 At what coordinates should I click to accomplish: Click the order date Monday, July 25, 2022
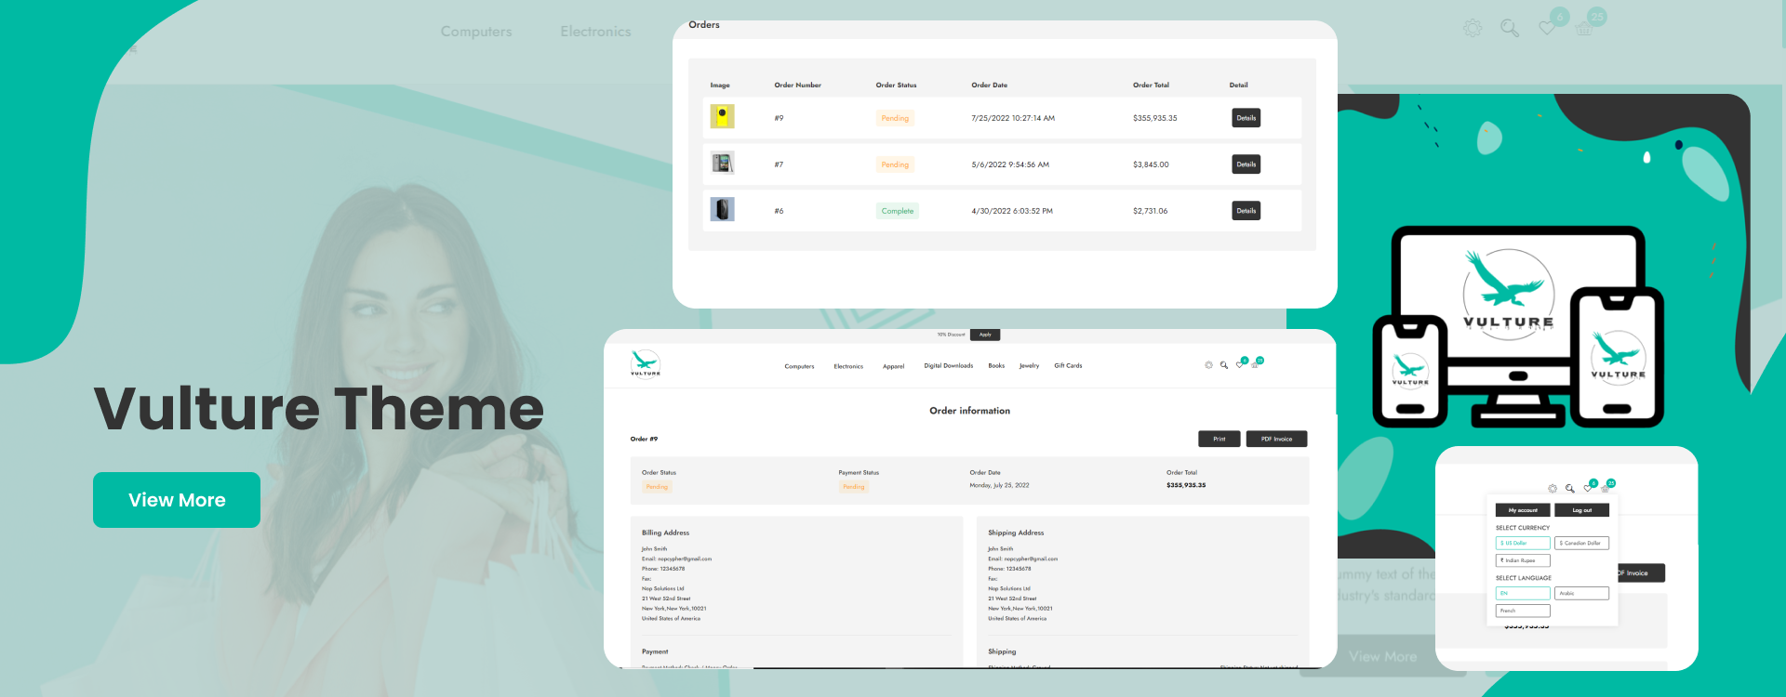999,485
